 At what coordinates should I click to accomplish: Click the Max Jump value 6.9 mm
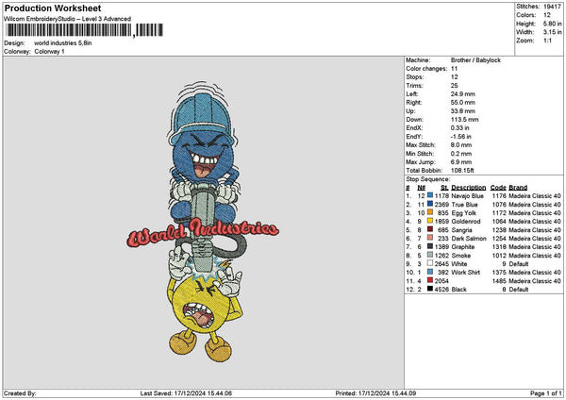pos(461,162)
